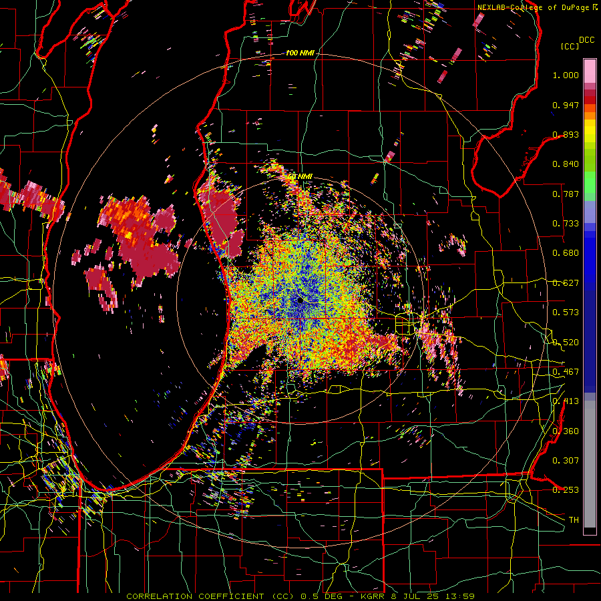This screenshot has height=601, width=601.
Task: Click the [CC] label above the color bar
Action: [x=570, y=46]
